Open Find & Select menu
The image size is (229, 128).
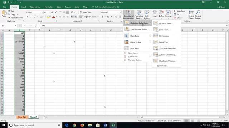click(x=198, y=15)
